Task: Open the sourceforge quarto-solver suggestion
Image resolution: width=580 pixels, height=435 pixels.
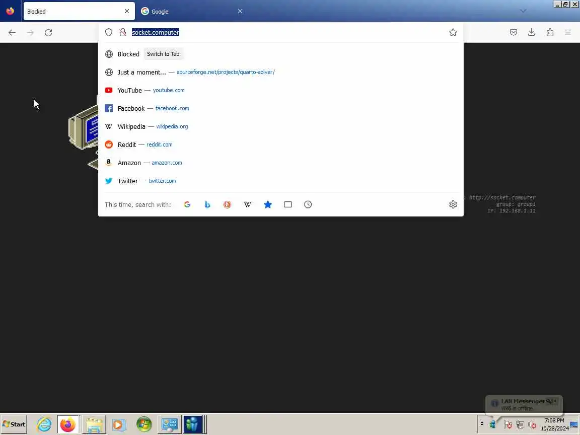Action: (281, 72)
